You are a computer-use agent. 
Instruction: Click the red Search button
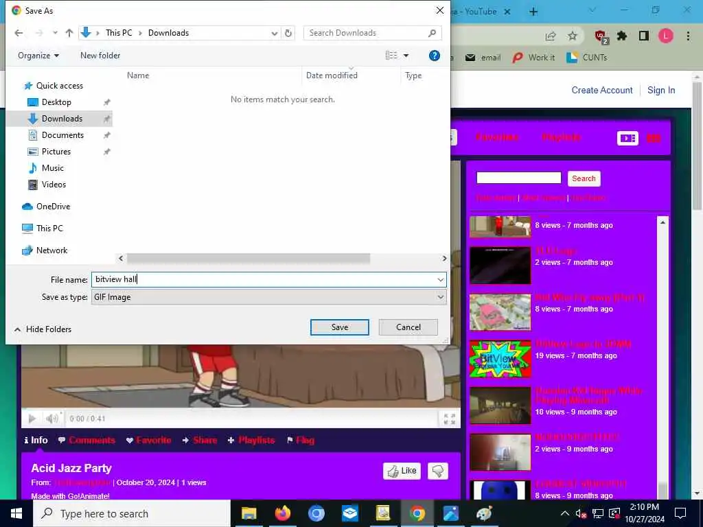pyautogui.click(x=584, y=178)
